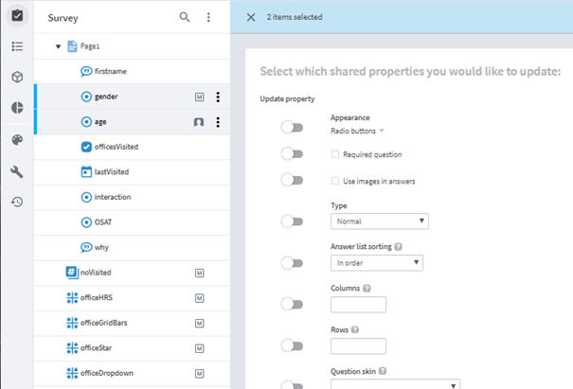
Task: Click the M badge on officeGridBars row
Action: click(199, 324)
